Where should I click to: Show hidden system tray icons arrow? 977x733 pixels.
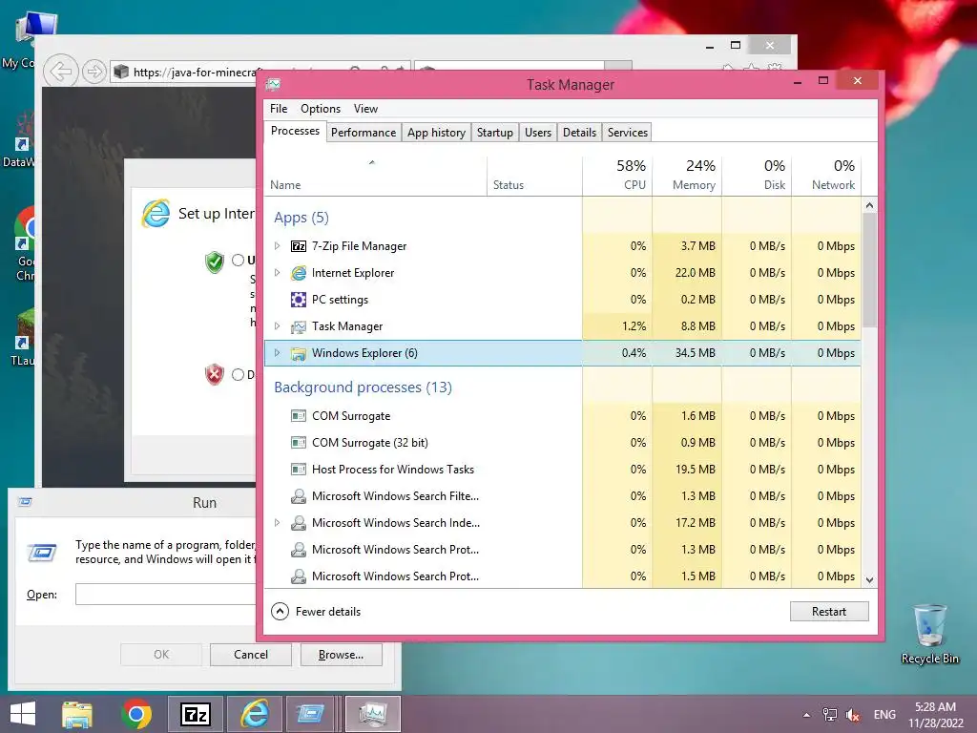[x=807, y=715]
